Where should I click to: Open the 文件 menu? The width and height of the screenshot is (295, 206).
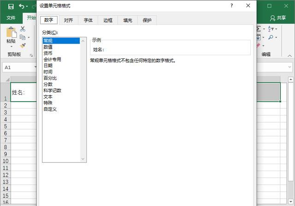11,18
